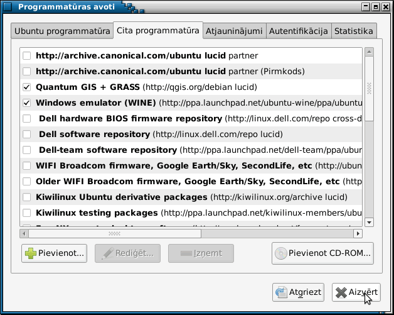The image size is (394, 315).
Task: Click the green plus icon on Pievienot
Action: 31,253
